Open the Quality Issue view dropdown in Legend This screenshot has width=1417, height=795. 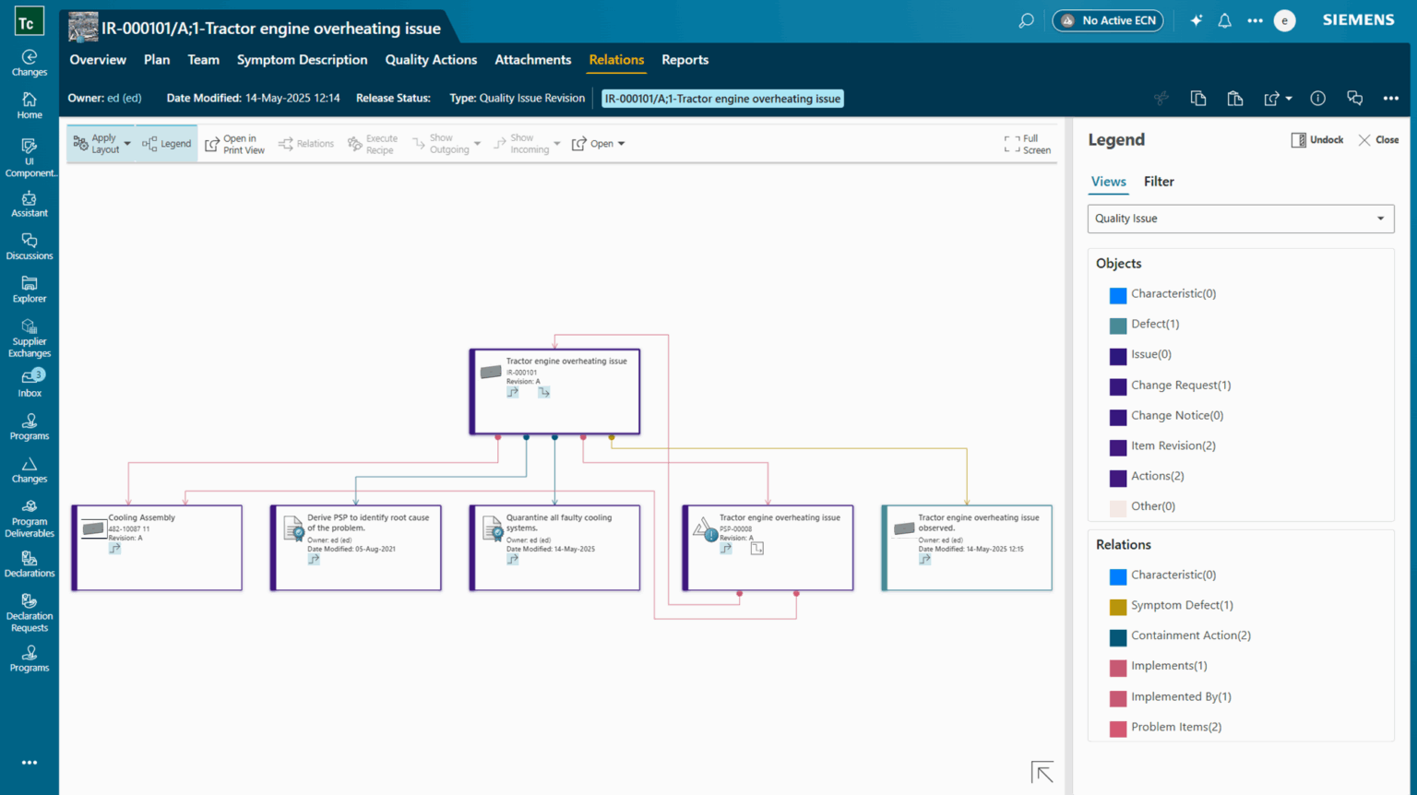coord(1240,219)
